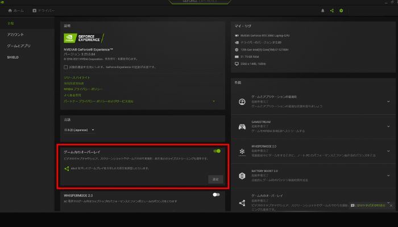This screenshot has height=227, width=398.
Task: Open the よくある質問 (FAQ) link
Action: pyautogui.click(x=72, y=95)
